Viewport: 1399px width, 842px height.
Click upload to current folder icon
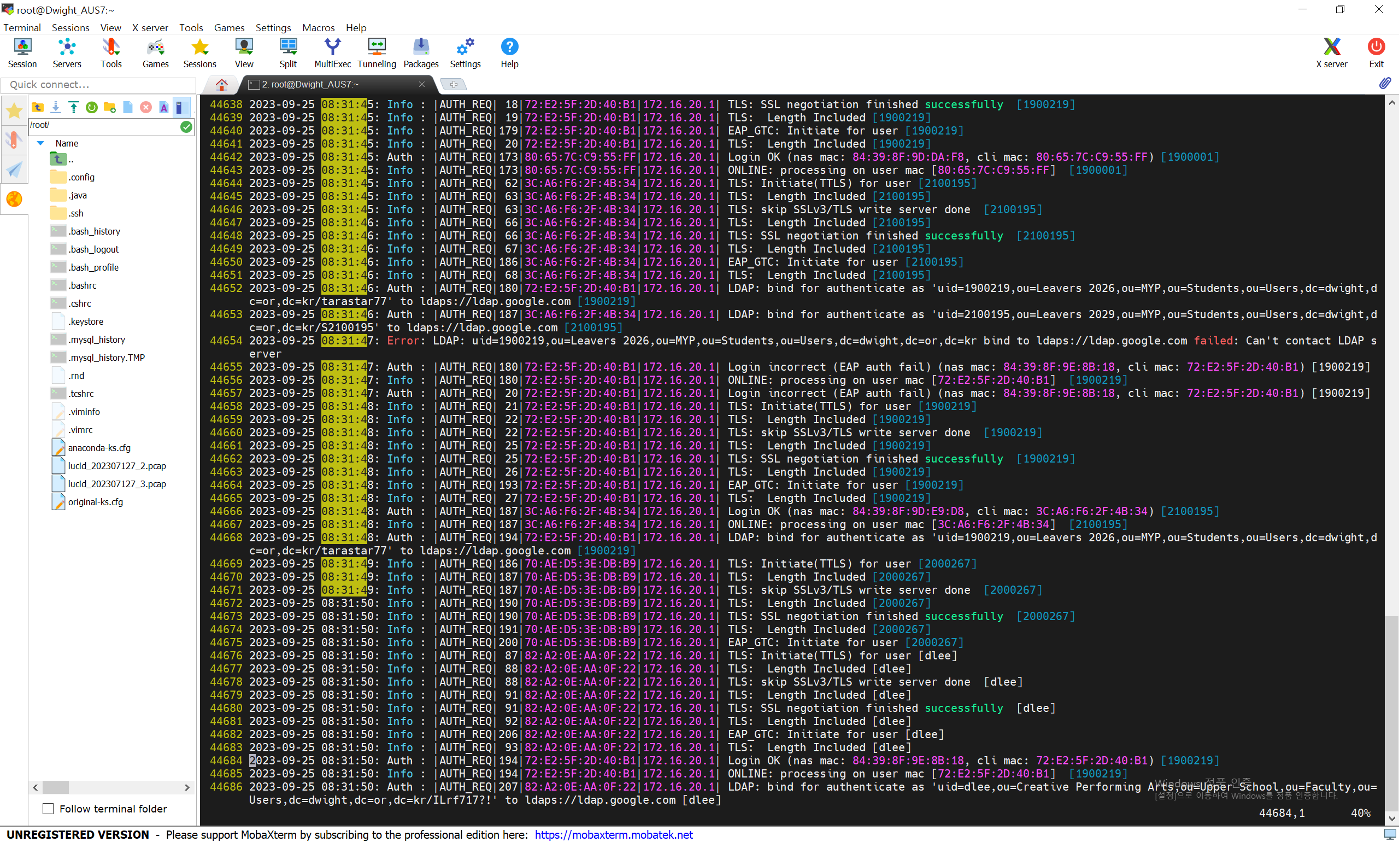coord(74,107)
